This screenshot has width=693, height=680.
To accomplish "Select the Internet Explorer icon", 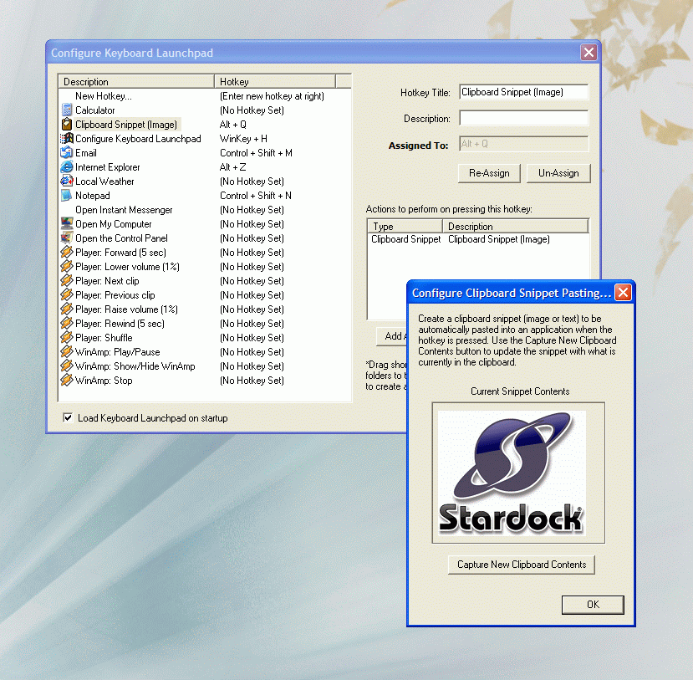I will [67, 167].
